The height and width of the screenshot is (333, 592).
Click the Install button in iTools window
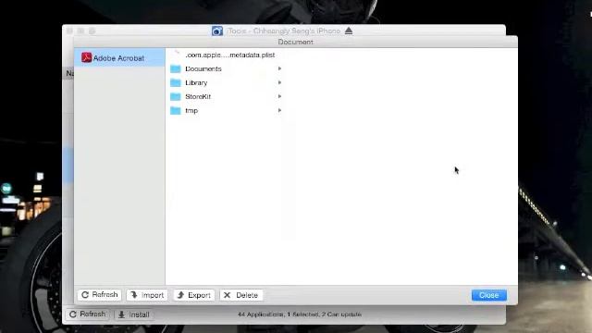pyautogui.click(x=134, y=314)
